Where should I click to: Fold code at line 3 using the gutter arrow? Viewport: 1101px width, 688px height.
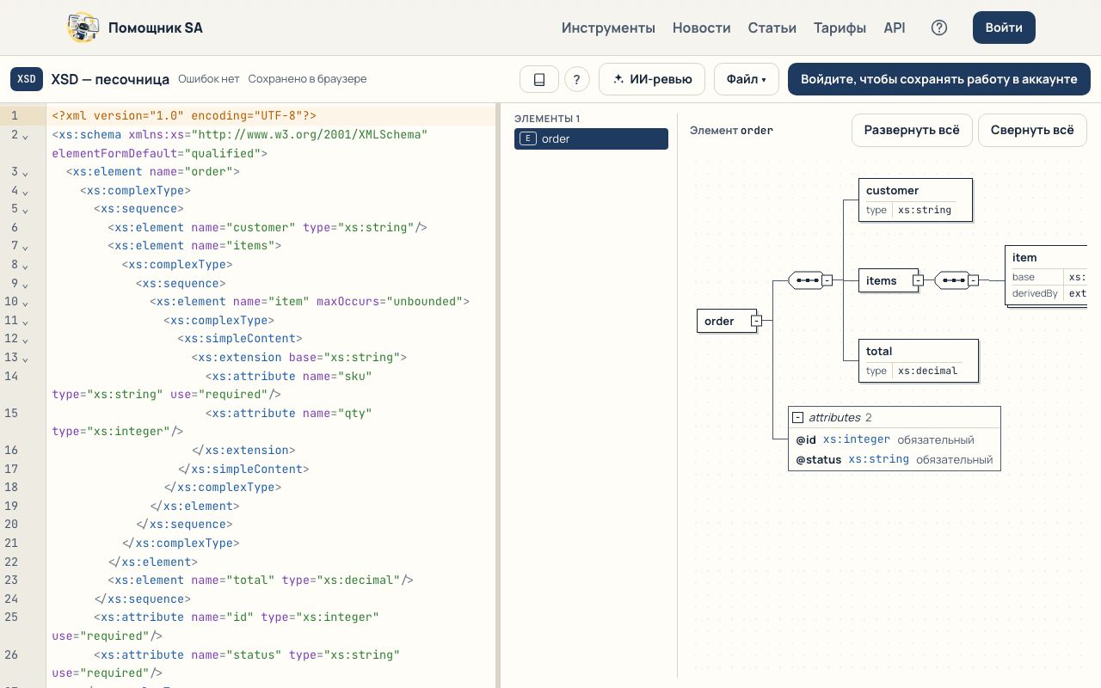click(x=25, y=173)
